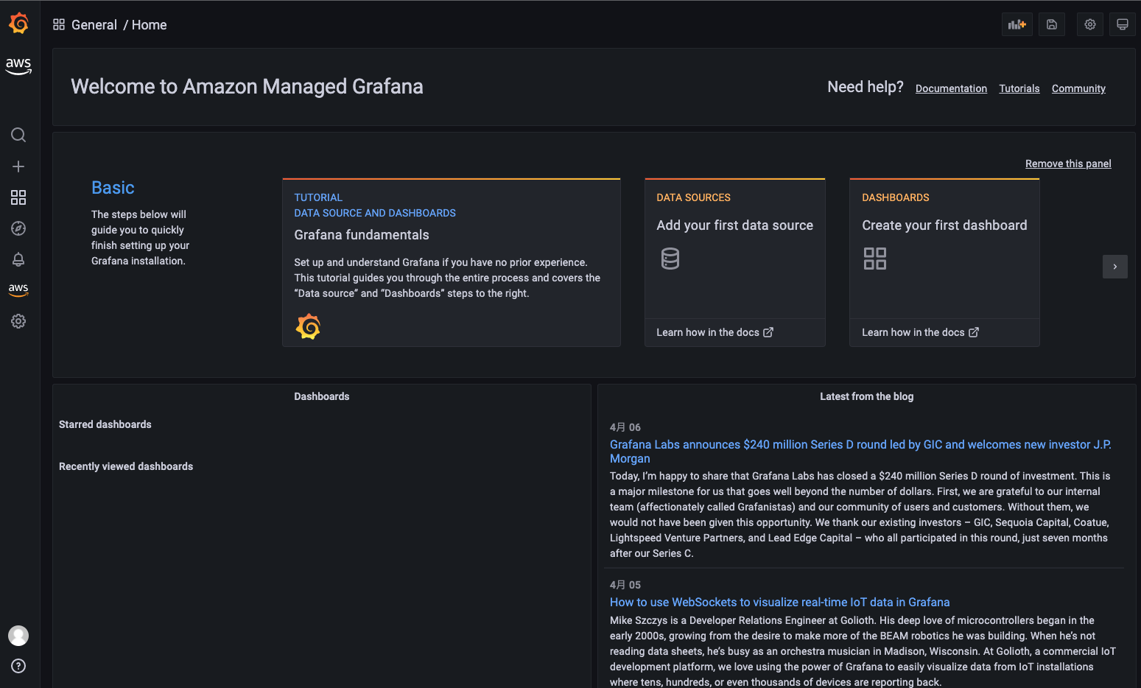
Task: Click the Welcome to Amazon Managed Grafana heading
Action: click(x=247, y=86)
